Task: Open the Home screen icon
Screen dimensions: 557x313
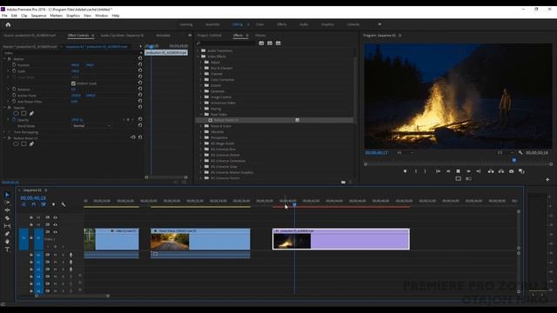Action: point(8,24)
